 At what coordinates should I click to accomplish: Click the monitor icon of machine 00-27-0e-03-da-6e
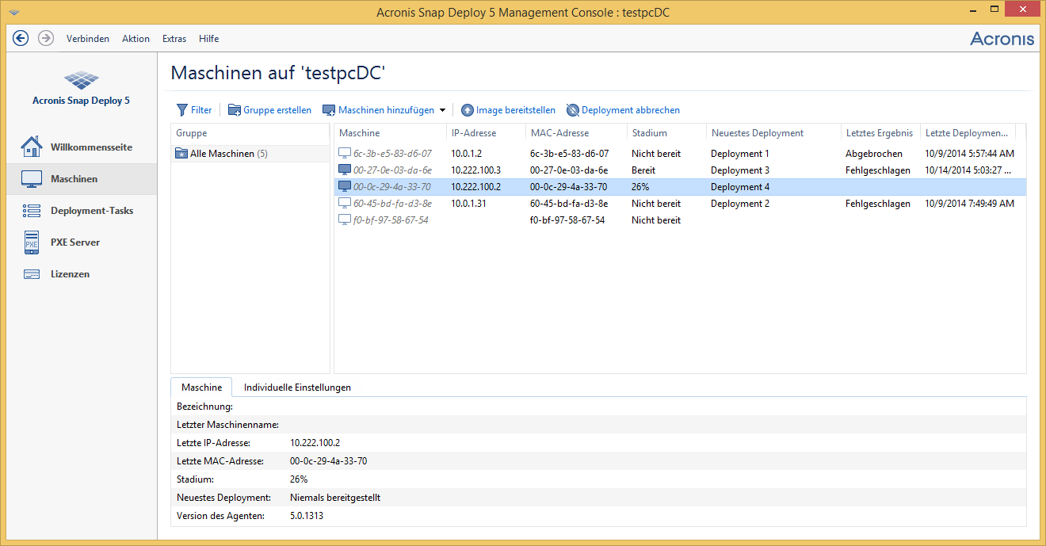(345, 170)
